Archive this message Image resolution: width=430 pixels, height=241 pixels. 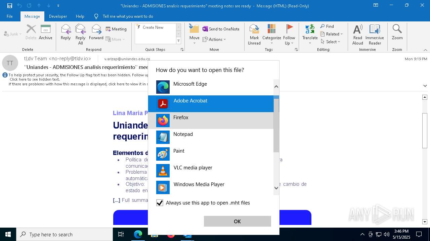point(46,32)
